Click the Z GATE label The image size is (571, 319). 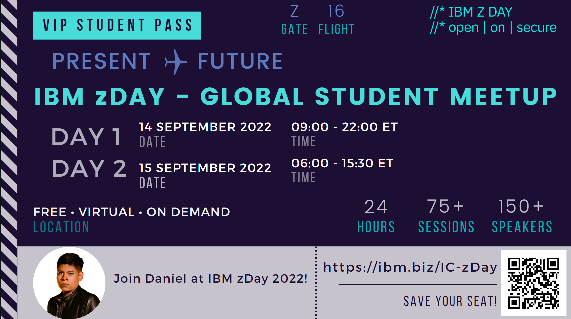295,20
